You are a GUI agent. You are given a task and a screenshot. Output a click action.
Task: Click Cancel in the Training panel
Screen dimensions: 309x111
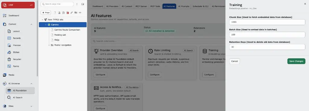pos(234,61)
